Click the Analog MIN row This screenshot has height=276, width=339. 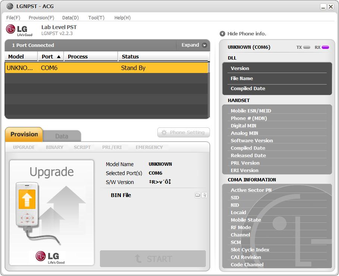277,133
